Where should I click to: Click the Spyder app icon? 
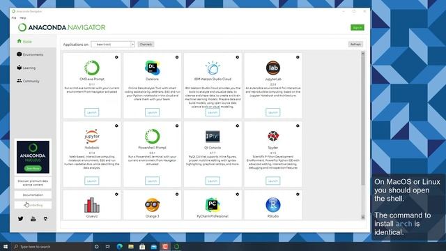(x=272, y=137)
